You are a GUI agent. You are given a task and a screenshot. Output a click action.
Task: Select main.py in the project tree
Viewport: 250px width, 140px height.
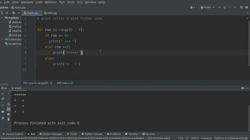tap(15, 26)
